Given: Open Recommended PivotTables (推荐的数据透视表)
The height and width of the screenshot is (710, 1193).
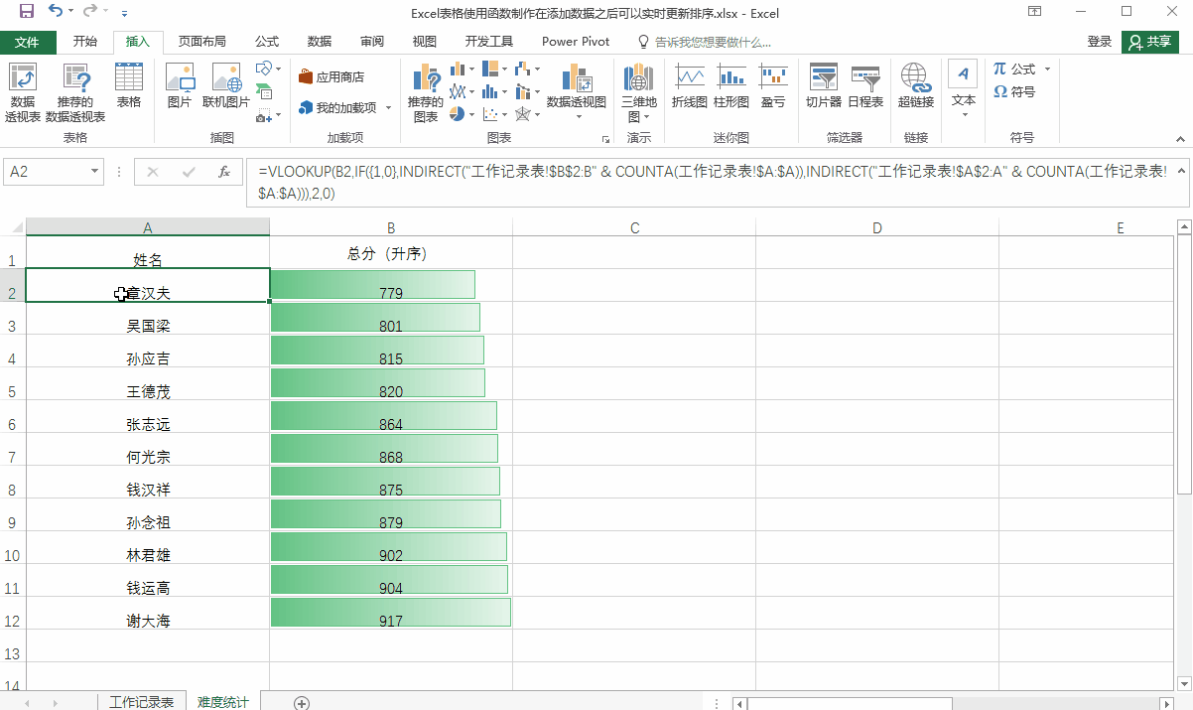Looking at the screenshot, I should point(75,93).
